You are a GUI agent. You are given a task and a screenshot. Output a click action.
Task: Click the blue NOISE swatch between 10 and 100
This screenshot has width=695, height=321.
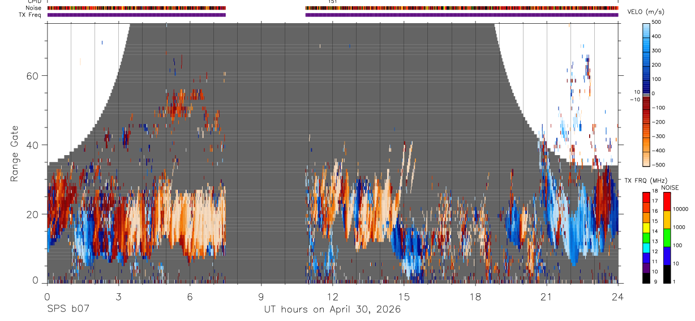point(668,256)
